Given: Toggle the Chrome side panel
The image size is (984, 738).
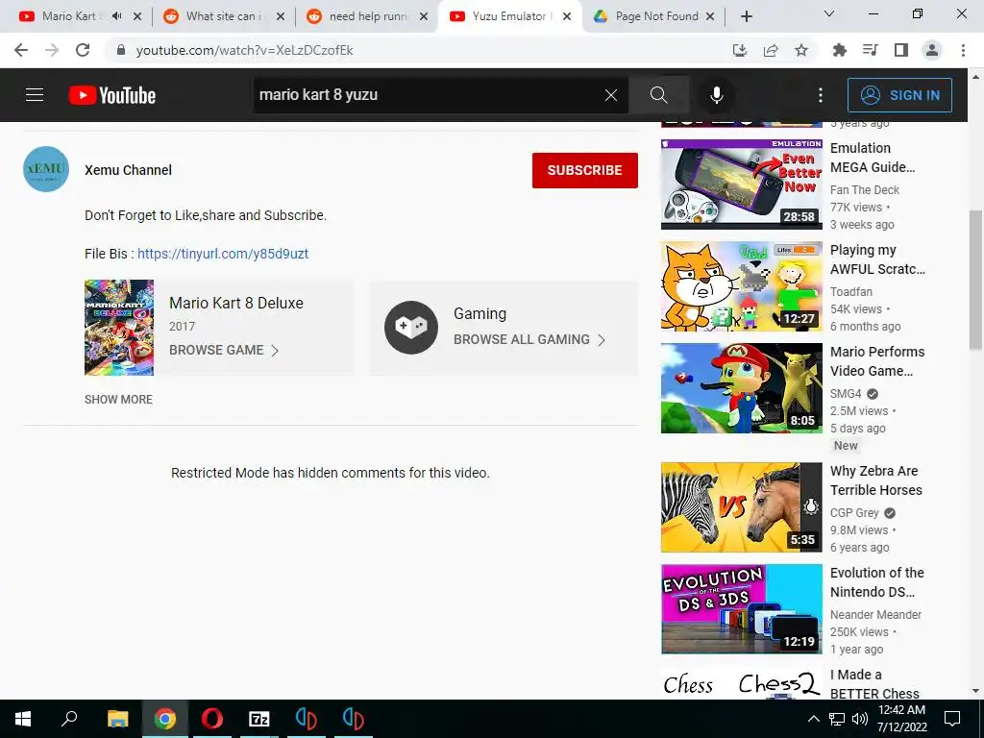Looking at the screenshot, I should (901, 50).
